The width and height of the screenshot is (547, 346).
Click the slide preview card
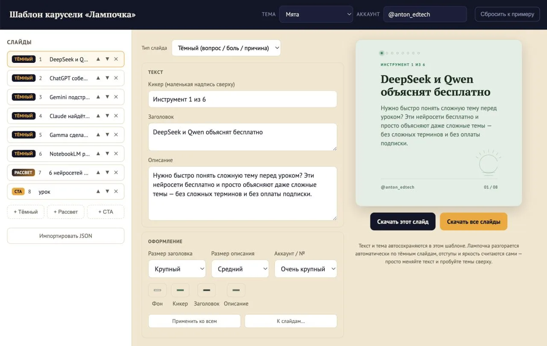pos(438,123)
